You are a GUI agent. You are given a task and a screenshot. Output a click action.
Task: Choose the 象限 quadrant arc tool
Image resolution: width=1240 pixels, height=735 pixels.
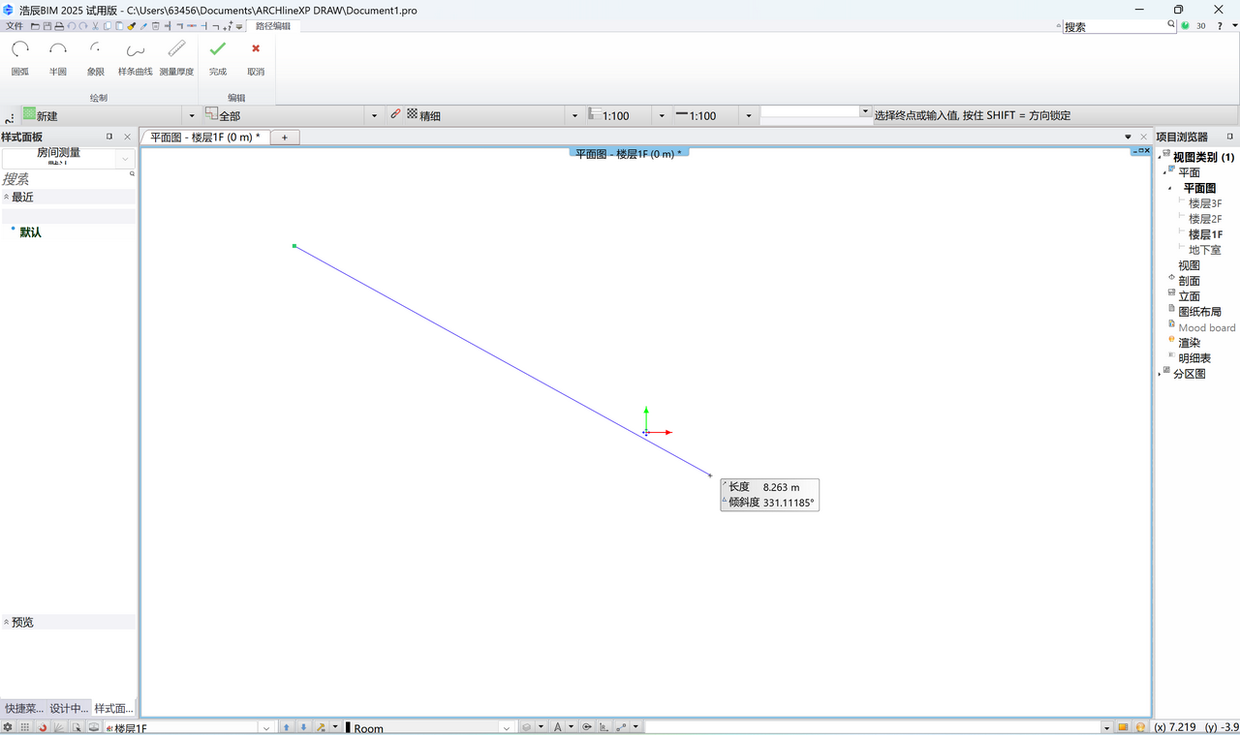click(95, 57)
